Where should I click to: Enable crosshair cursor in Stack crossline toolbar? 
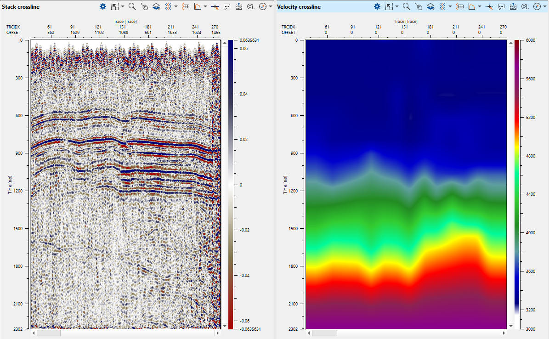[x=215, y=6]
